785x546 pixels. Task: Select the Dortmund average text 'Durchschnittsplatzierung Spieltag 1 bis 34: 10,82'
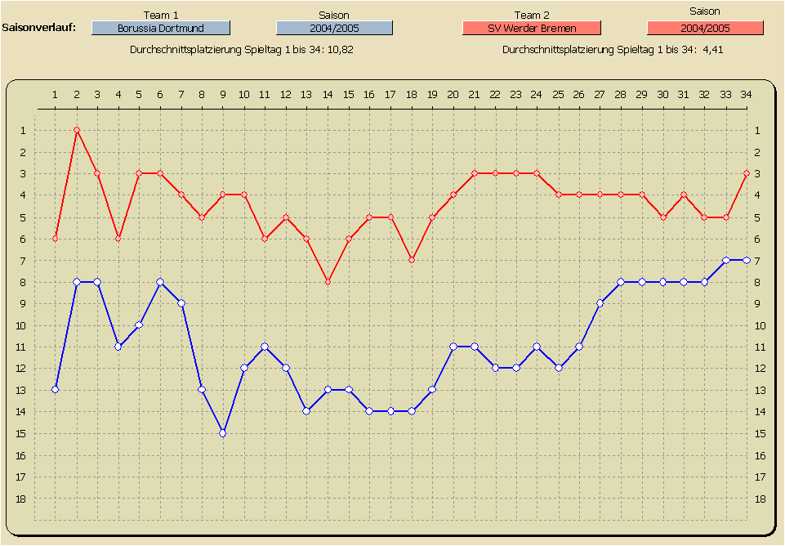pyautogui.click(x=241, y=50)
